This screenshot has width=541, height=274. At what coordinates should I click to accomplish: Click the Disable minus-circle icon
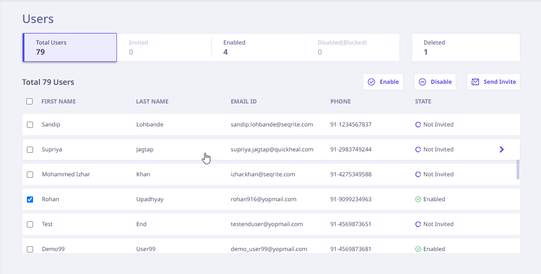[423, 82]
